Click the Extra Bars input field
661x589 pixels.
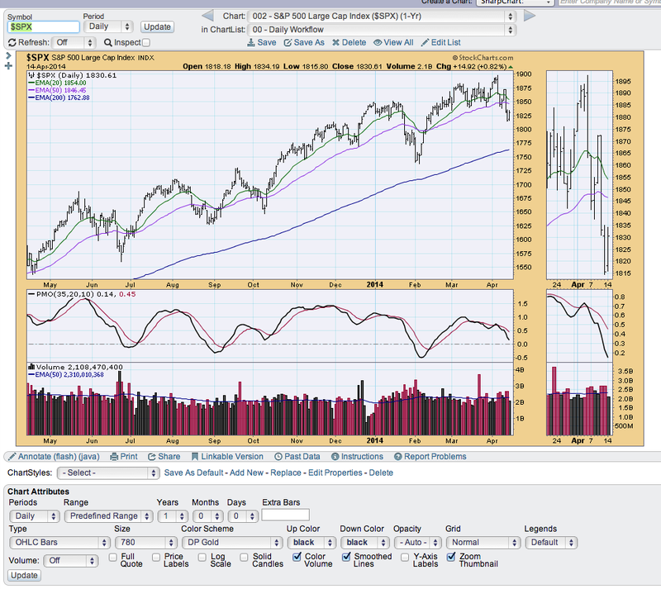285,515
